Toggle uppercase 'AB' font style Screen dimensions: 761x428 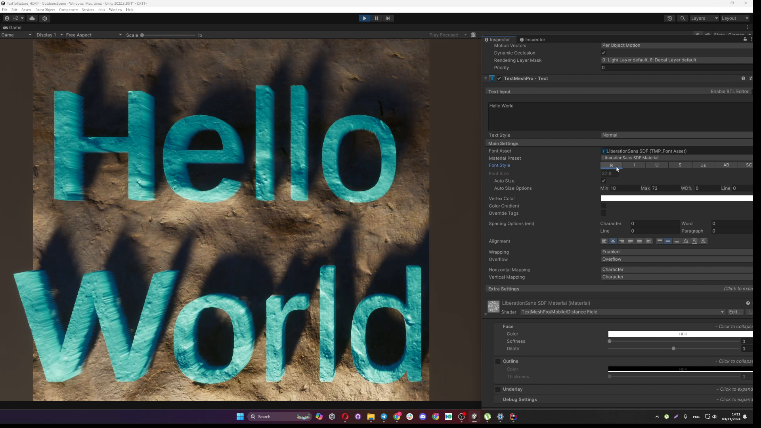[726, 165]
